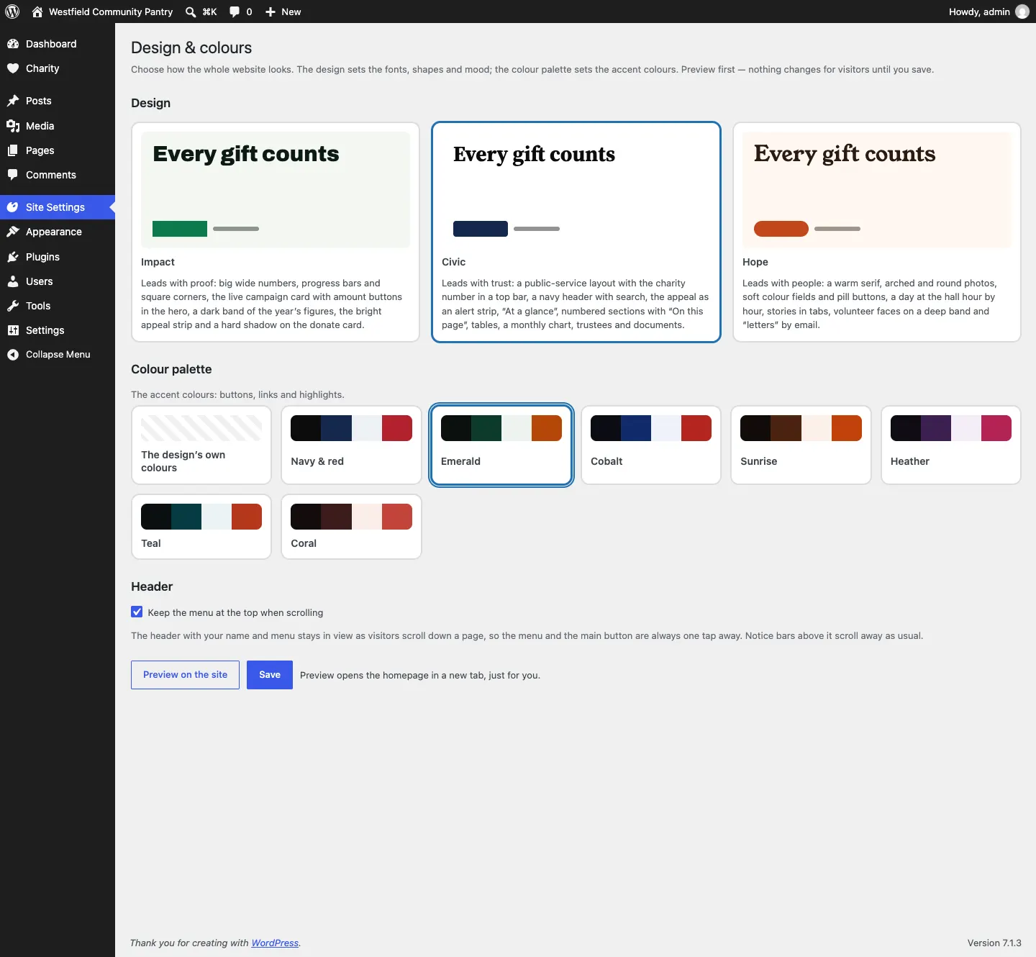Select The design's own colours option
1036x957 pixels.
201,445
